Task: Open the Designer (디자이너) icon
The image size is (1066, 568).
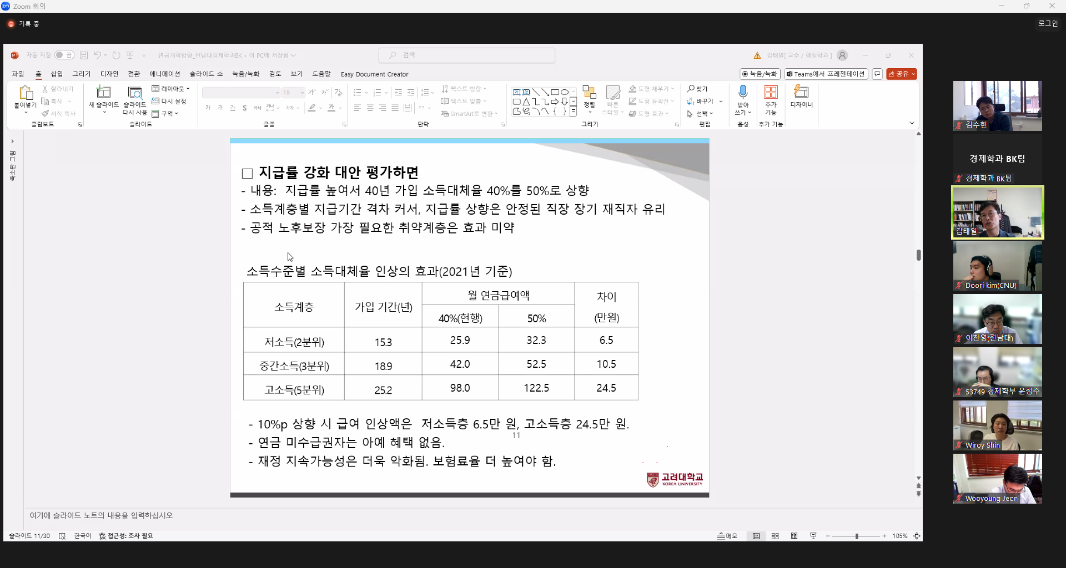Action: click(801, 92)
